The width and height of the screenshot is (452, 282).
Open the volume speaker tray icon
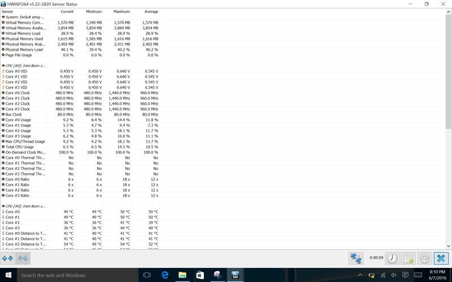[x=393, y=275]
